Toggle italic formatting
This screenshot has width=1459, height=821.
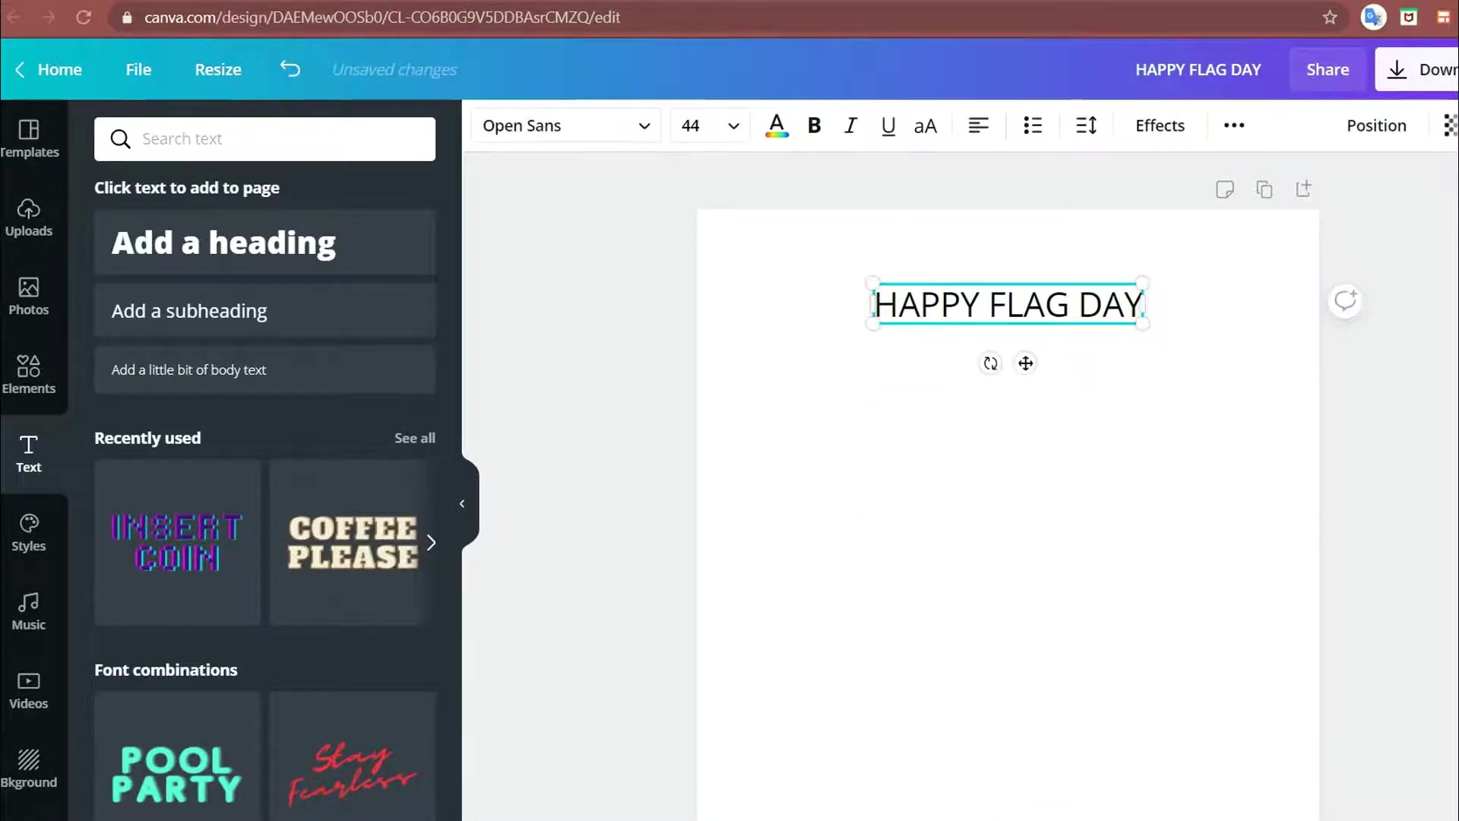point(850,125)
